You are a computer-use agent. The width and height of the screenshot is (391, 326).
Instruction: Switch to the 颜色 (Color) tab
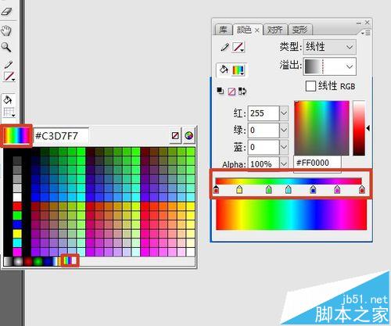(x=244, y=30)
